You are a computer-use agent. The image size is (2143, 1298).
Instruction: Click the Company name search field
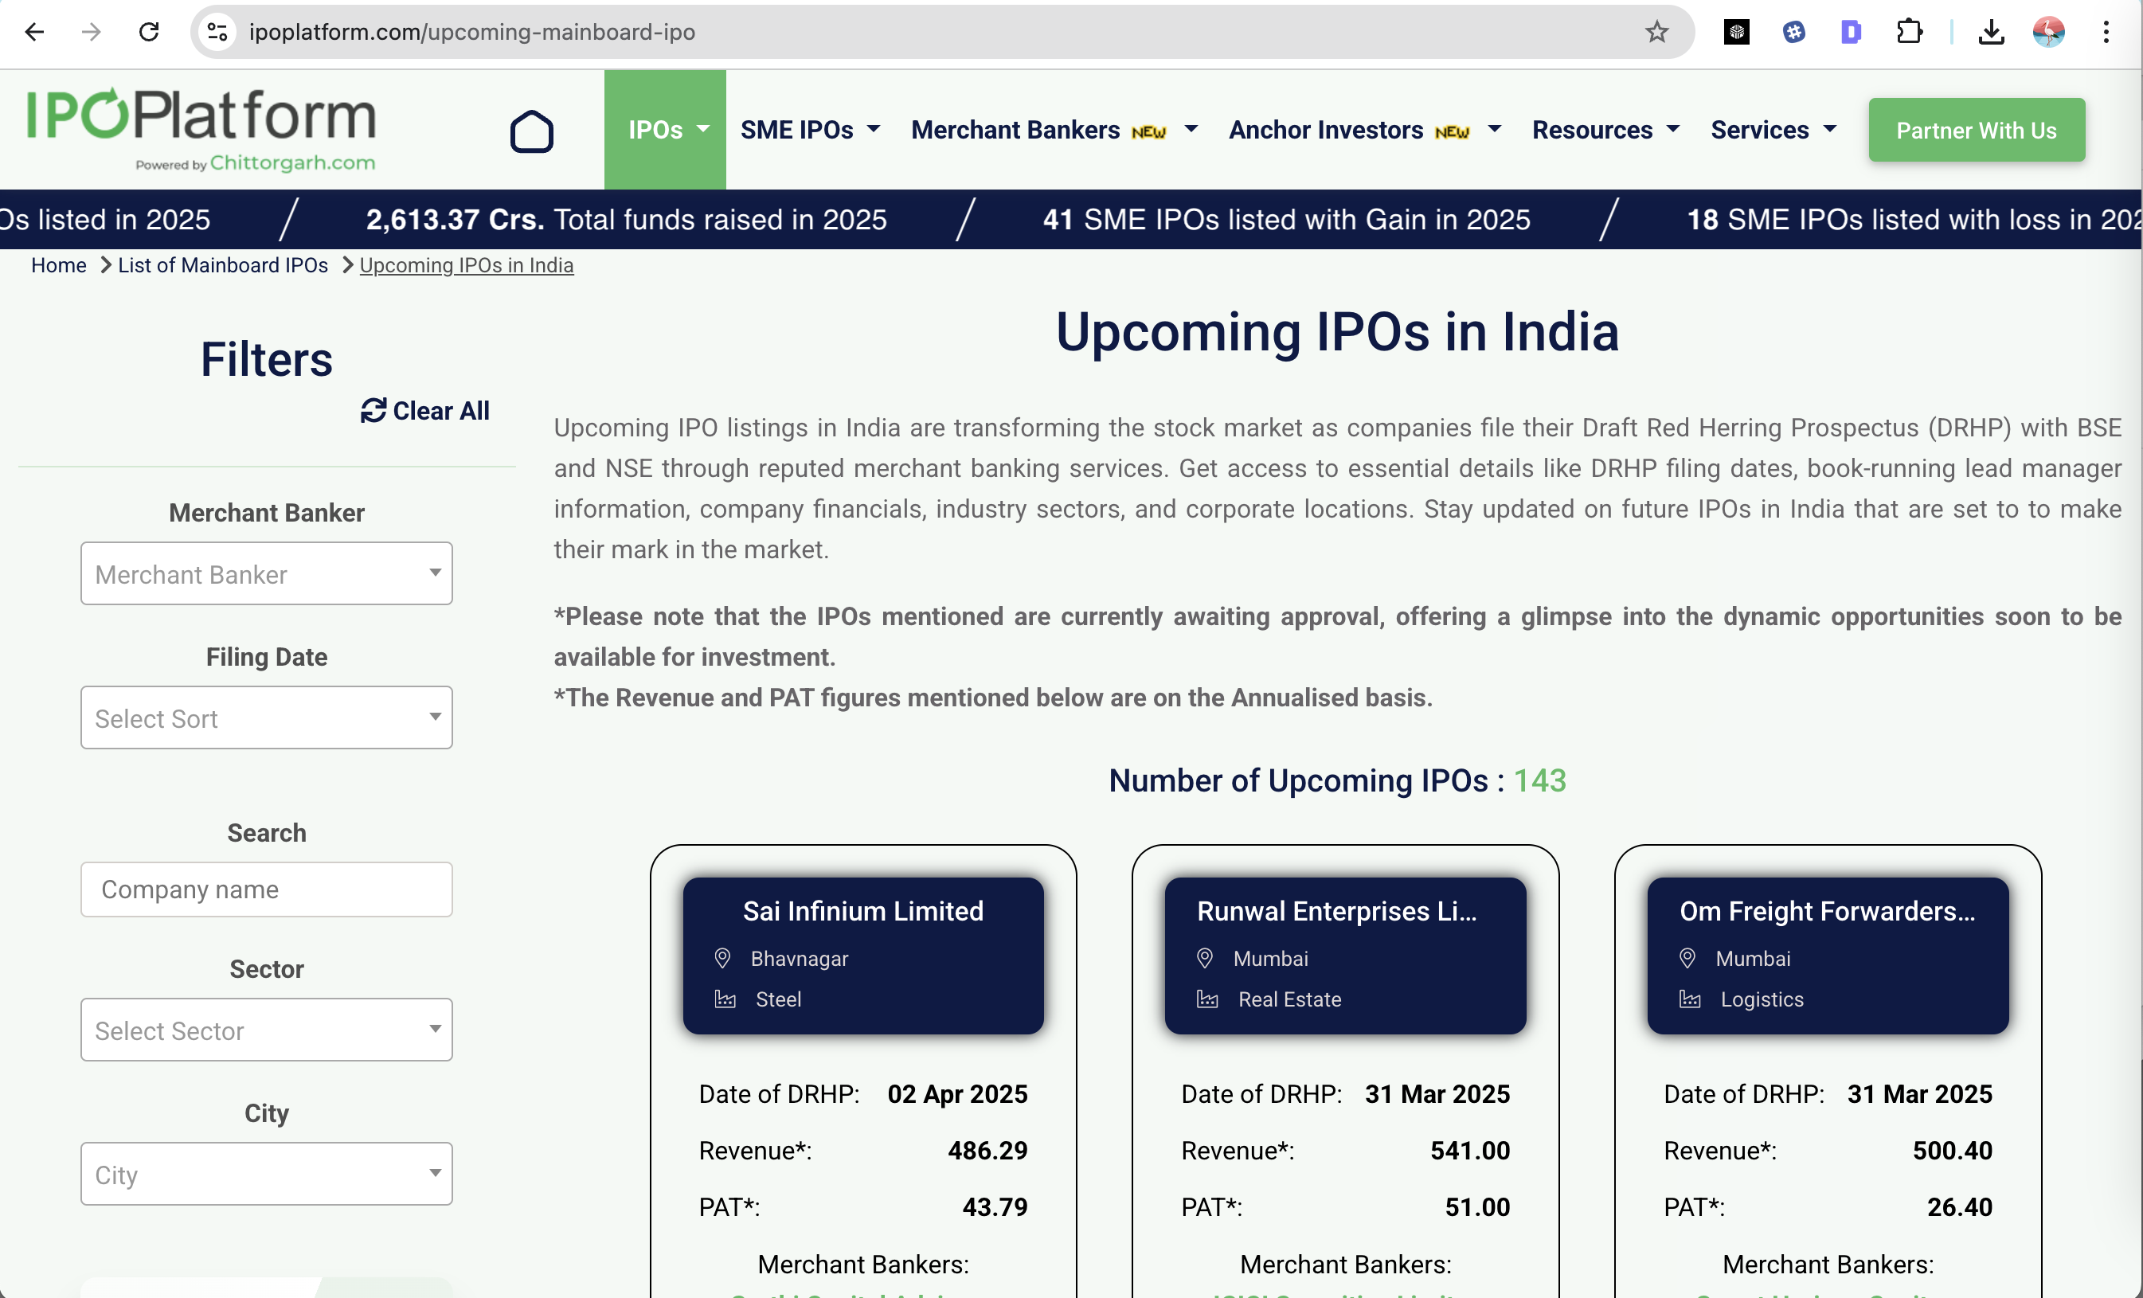tap(267, 889)
